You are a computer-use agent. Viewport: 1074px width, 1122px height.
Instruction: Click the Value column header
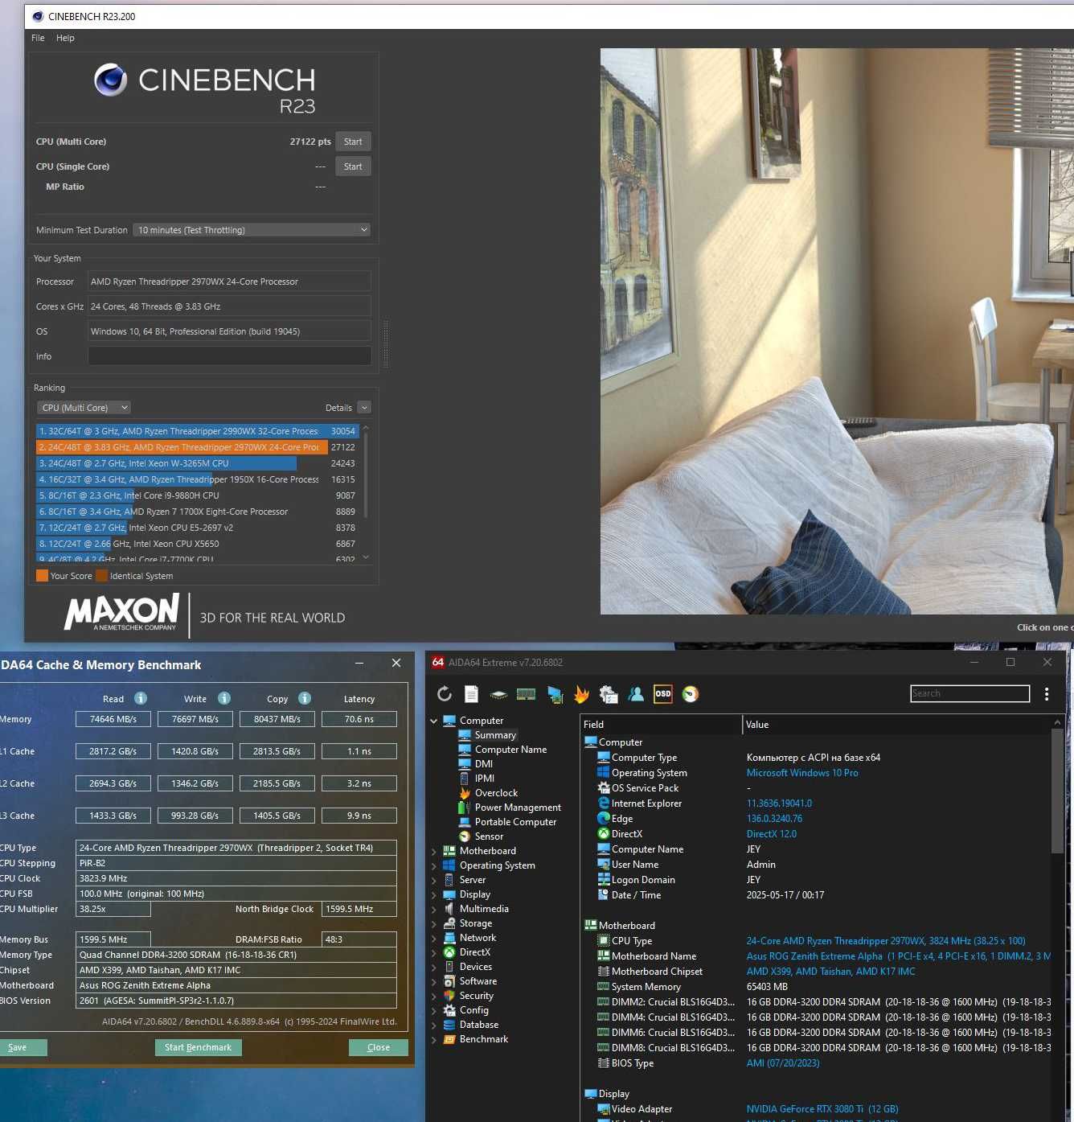896,725
